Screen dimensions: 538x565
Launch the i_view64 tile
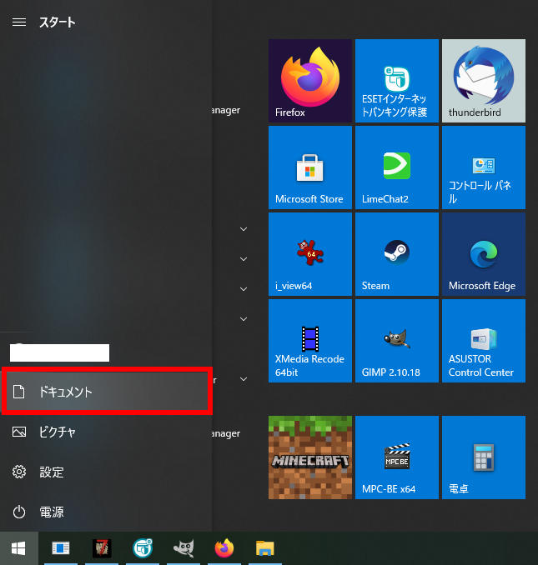pos(310,254)
